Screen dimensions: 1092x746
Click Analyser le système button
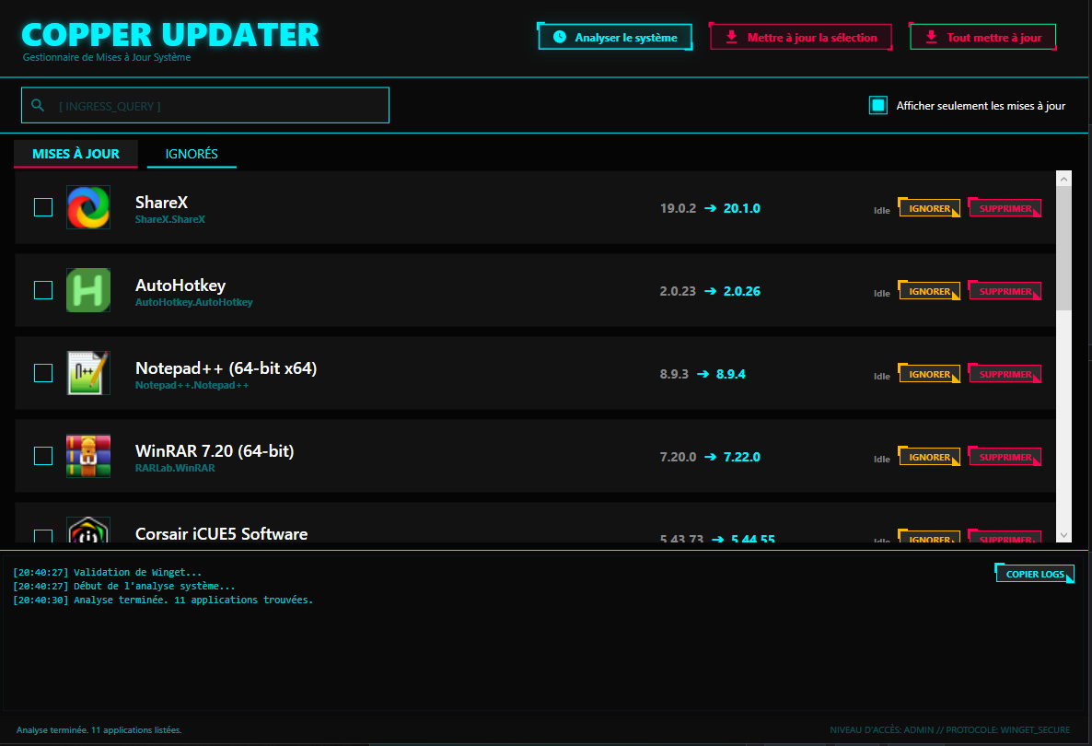click(615, 37)
